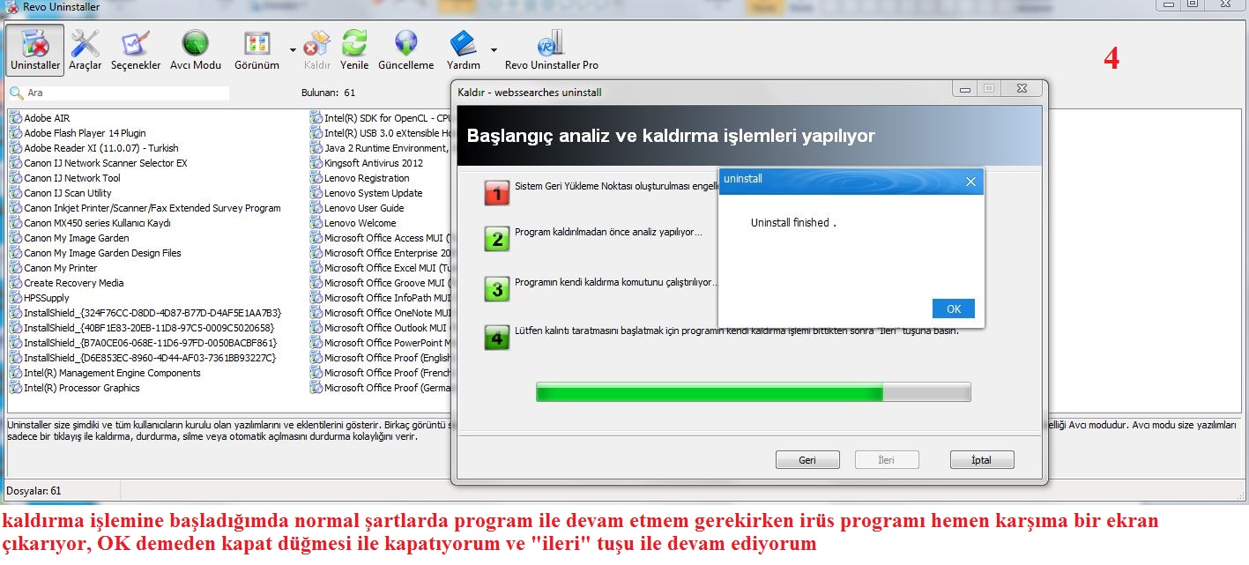Click the Intel(R) Processor Graphics icon
The image size is (1249, 565).
pyautogui.click(x=16, y=388)
